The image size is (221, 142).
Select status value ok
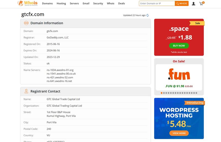tap(48, 63)
